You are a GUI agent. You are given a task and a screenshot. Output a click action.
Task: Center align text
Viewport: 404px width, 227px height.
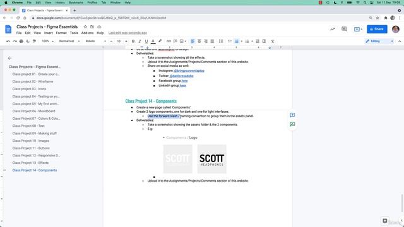click(199, 41)
